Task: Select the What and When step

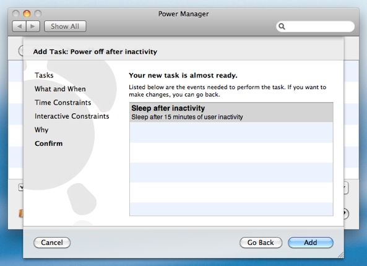Action: click(x=60, y=89)
